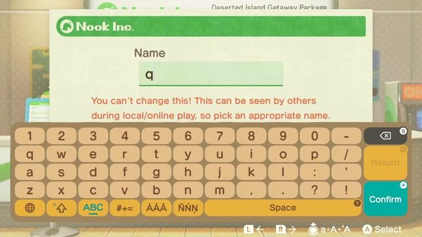
Task: Tap the comma key
Action: (x=251, y=190)
